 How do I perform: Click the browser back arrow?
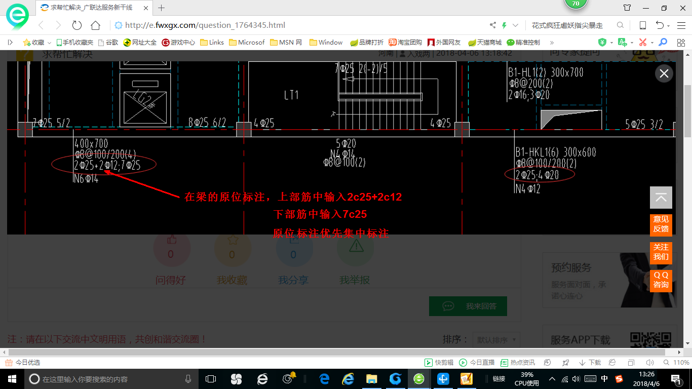(x=41, y=25)
